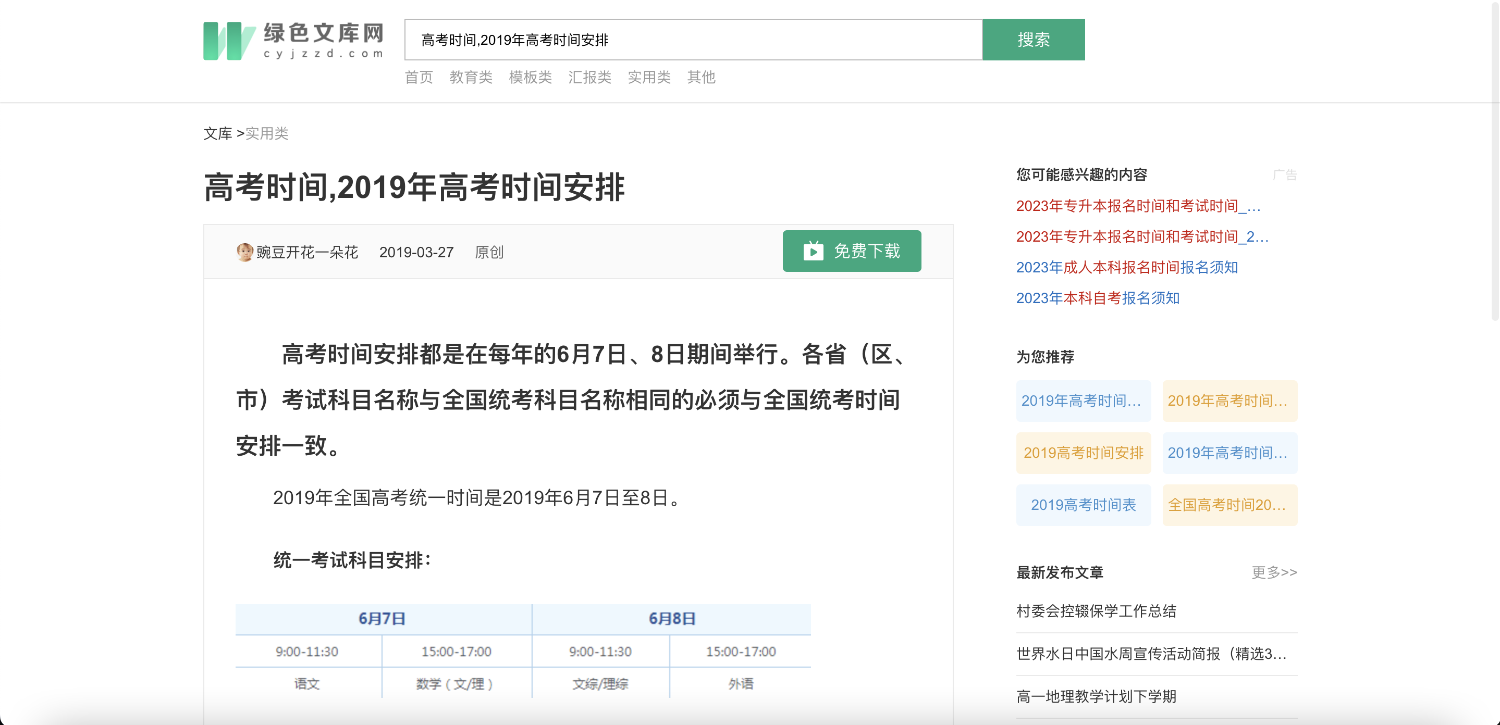Open 2023年成人本科报名时间报名须知 link

pos(1126,267)
